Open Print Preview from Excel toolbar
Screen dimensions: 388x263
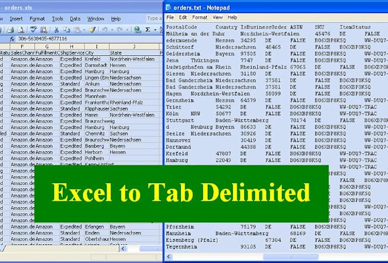click(x=21, y=30)
